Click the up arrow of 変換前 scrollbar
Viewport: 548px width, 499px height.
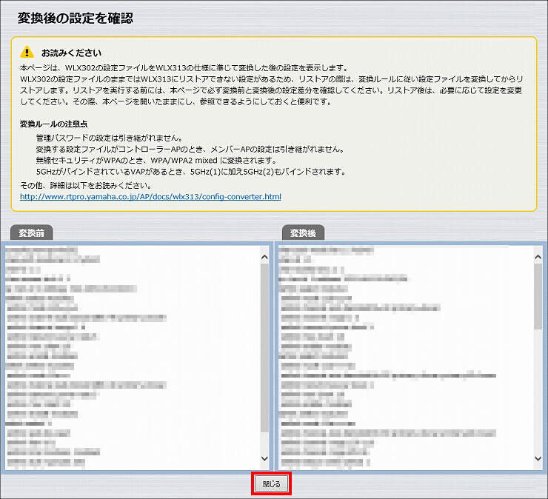(264, 257)
